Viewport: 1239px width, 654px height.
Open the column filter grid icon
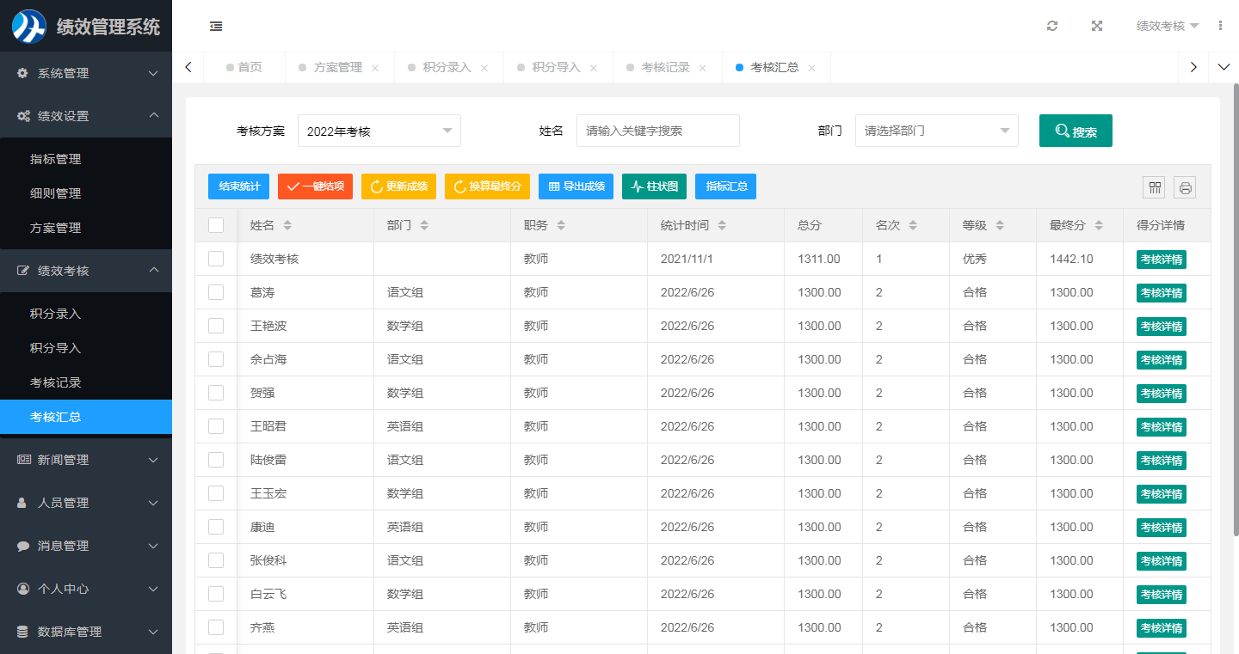tap(1154, 187)
